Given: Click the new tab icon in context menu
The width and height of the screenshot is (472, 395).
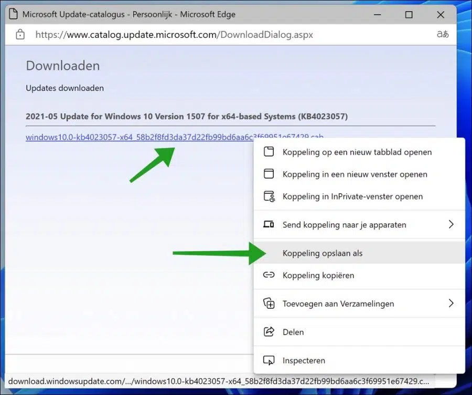Looking at the screenshot, I should [269, 152].
